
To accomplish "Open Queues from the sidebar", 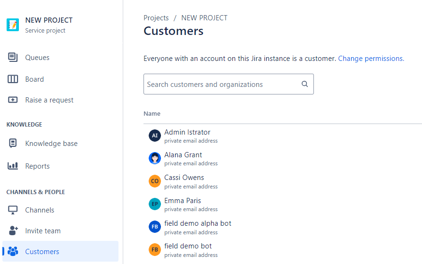I will (x=37, y=58).
